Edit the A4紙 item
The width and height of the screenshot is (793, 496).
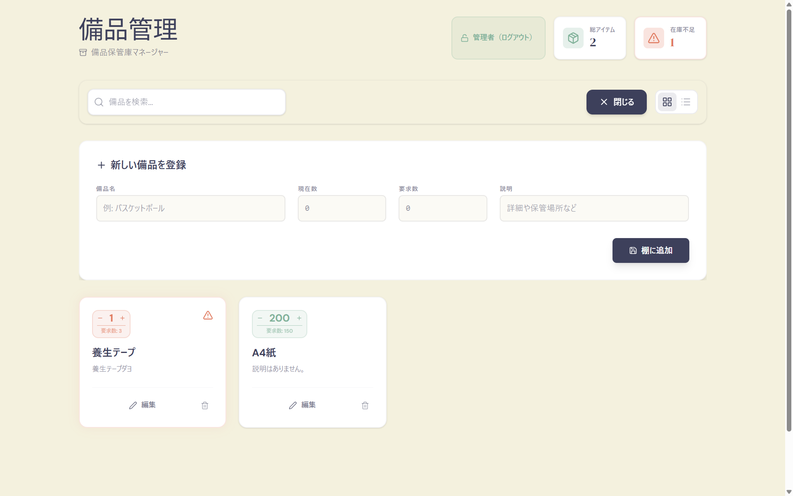click(302, 405)
